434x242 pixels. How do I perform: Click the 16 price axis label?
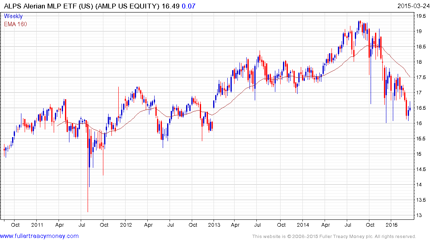pyautogui.click(x=419, y=123)
